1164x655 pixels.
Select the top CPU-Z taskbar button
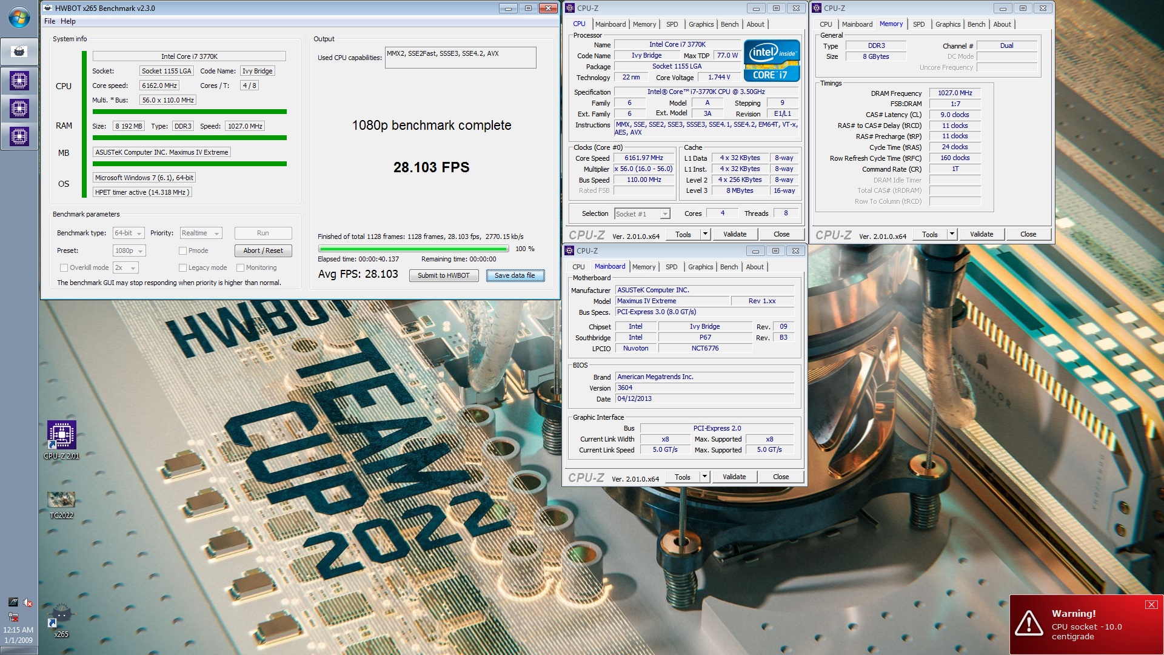point(19,81)
